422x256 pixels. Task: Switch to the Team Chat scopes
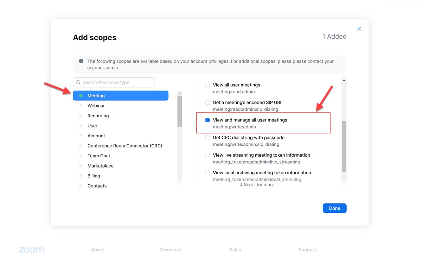point(99,156)
